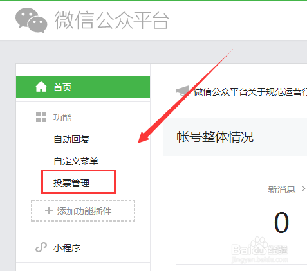Click the grid icon beside 功能

[x=41, y=117]
